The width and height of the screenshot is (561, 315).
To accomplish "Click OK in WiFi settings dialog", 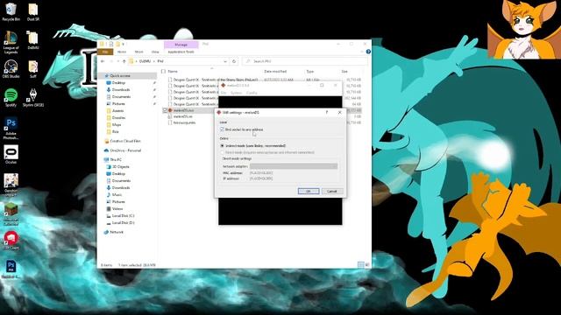I will 309,191.
